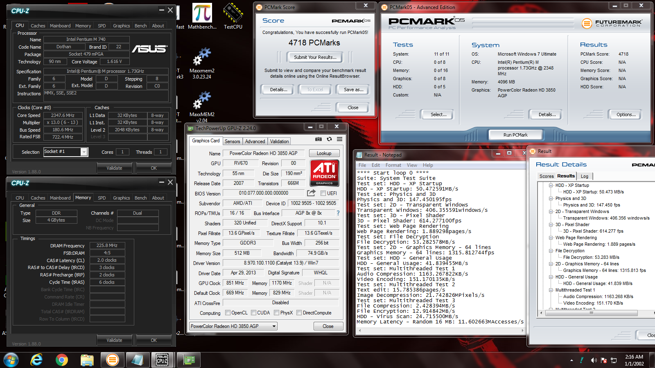Viewport: 655px width, 368px height.
Task: Click the ASUS logo in CPU-Z
Action: pyautogui.click(x=149, y=49)
